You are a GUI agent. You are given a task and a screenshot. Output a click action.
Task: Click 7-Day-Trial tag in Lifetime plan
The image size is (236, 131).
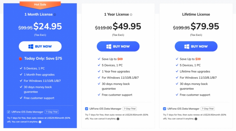click(x=208, y=109)
